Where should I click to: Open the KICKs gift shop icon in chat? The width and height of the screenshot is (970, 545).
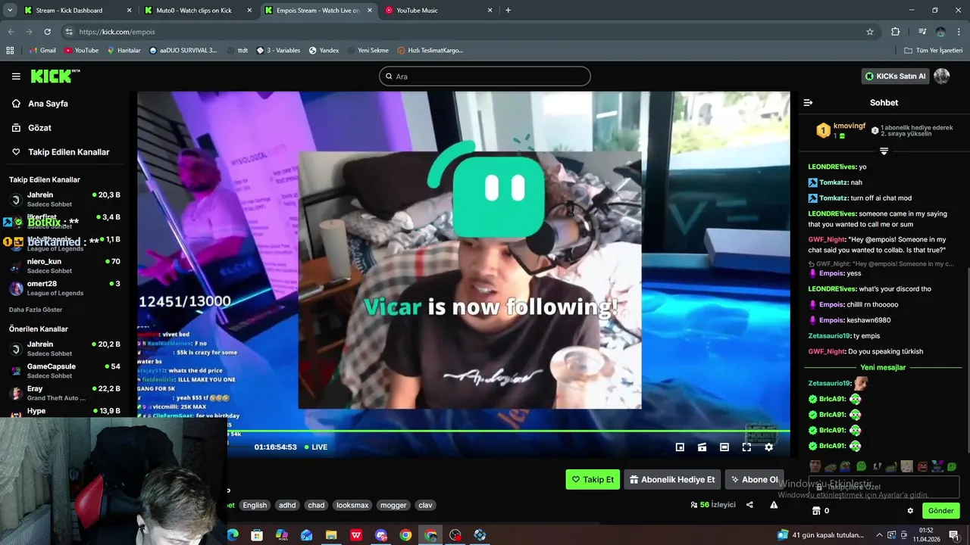pyautogui.click(x=816, y=511)
